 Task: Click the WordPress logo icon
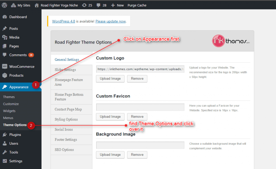pos(4,5)
